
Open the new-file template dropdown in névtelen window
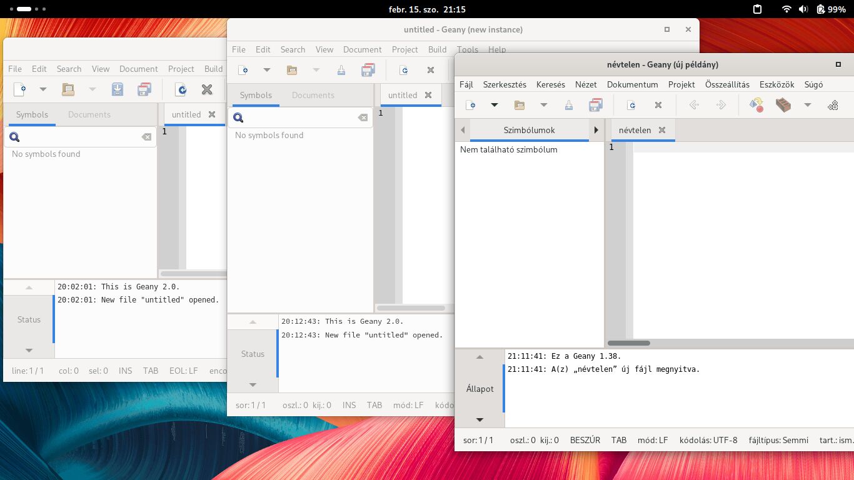click(494, 105)
